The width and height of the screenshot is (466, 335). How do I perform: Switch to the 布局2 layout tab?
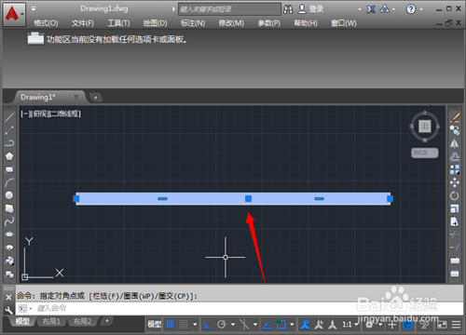coord(82,321)
